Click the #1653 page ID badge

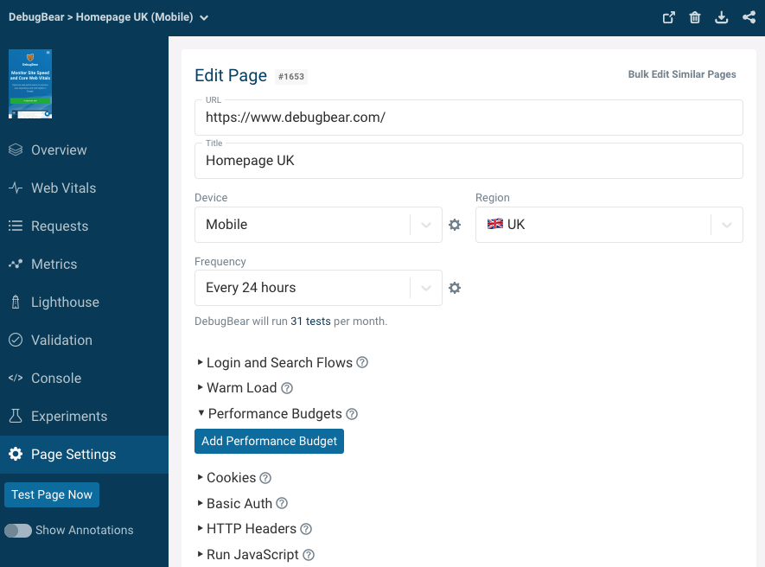(x=291, y=77)
